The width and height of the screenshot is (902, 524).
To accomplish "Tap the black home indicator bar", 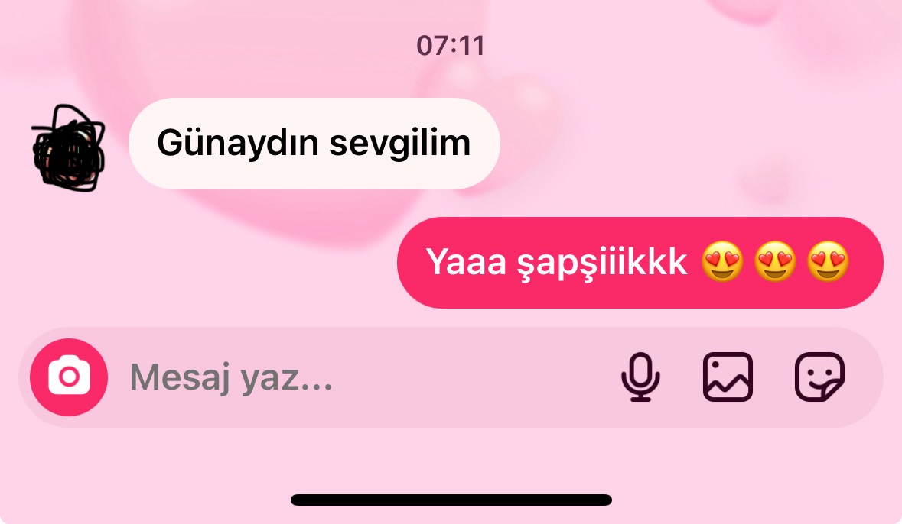I will coord(451,500).
